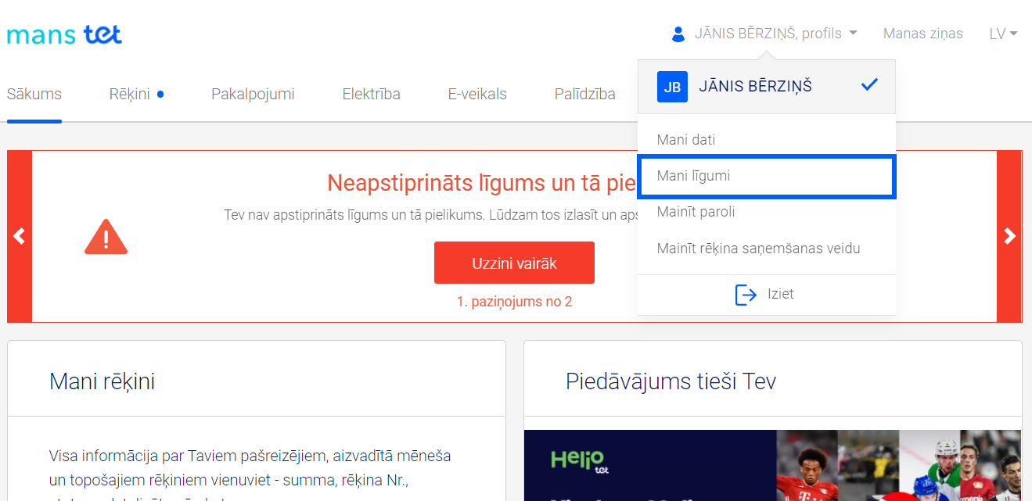Click the Iziet logout icon
This screenshot has width=1032, height=501.
(x=746, y=295)
